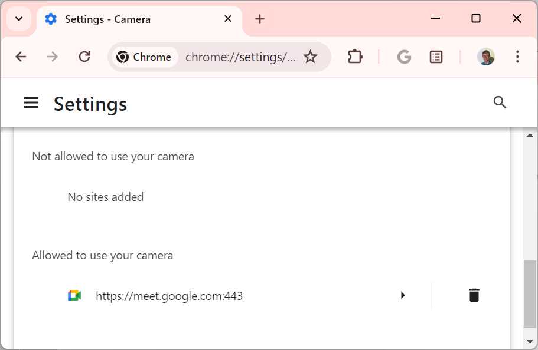
Task: Open the Chrome extensions puzzle icon
Action: click(x=355, y=57)
